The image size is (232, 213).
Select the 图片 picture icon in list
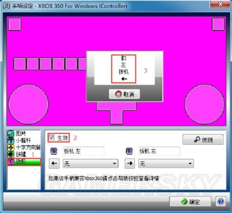(x=11, y=134)
